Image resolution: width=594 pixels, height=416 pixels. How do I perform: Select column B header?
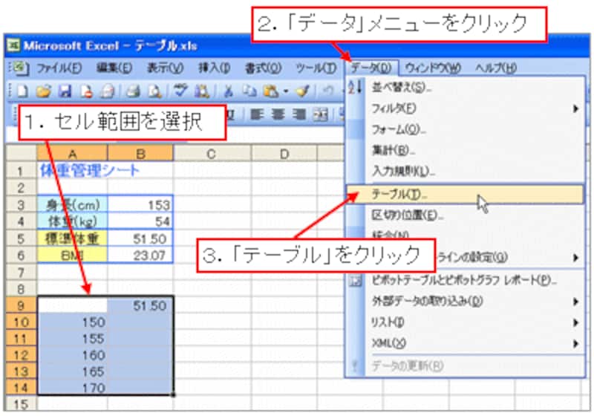[x=140, y=154]
